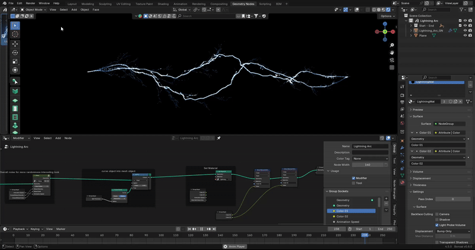Open the Scene properties tab
This screenshot has height=250, width=475.
click(x=403, y=116)
